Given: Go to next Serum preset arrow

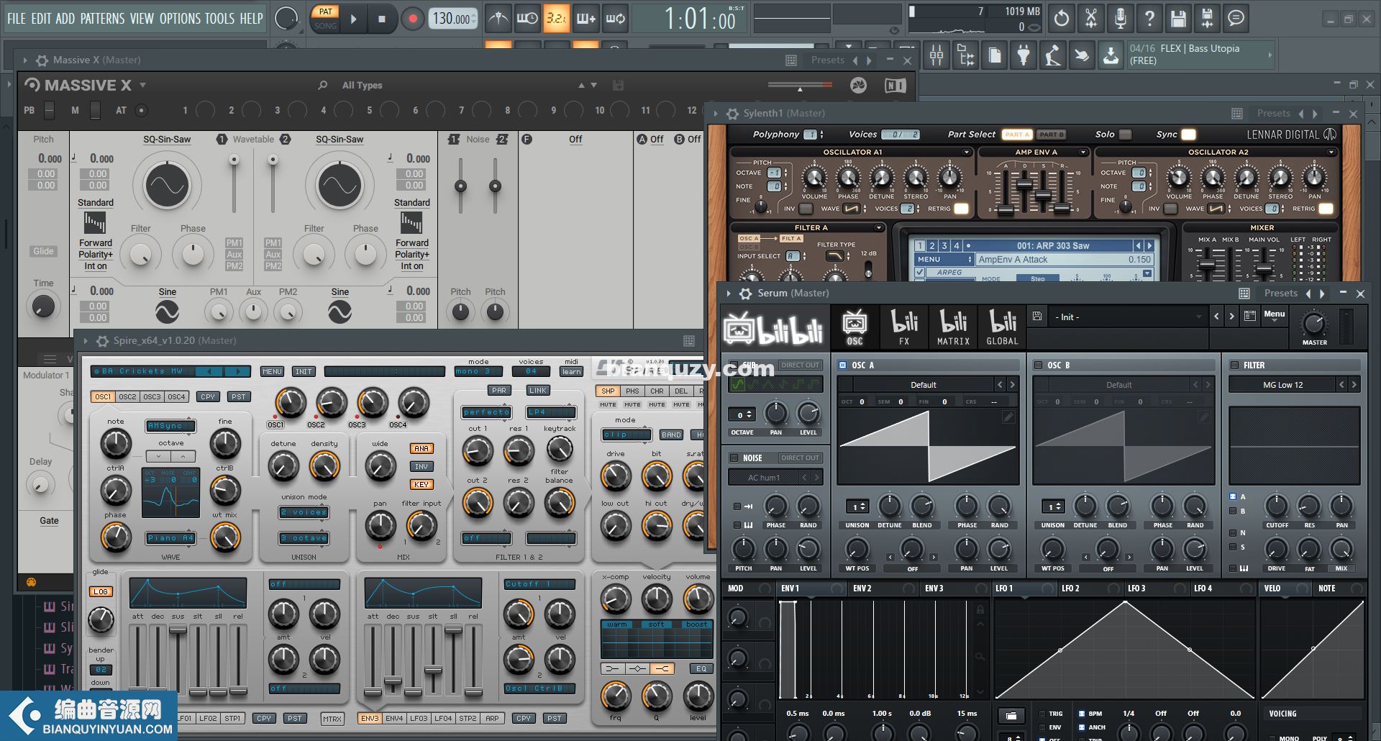Looking at the screenshot, I should coord(1231,317).
